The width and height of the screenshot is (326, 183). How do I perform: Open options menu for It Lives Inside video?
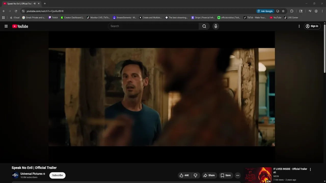point(310,170)
